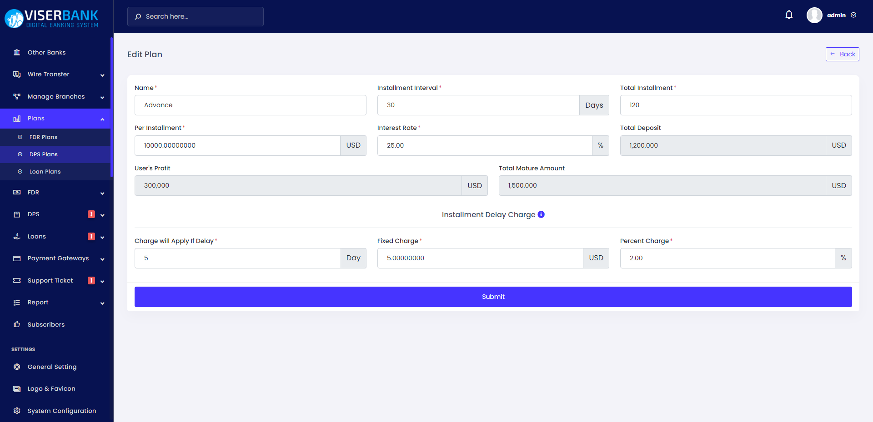Click the DPS red alert badge

[91, 214]
